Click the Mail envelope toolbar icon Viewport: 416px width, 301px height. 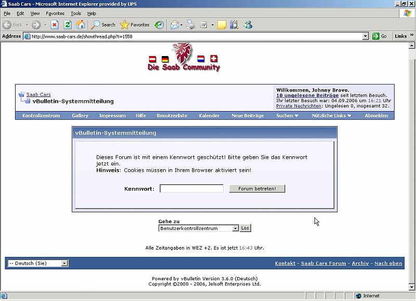(175, 25)
